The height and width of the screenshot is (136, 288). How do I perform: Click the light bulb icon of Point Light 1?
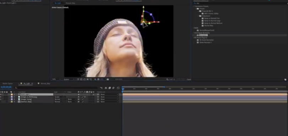click(19, 95)
